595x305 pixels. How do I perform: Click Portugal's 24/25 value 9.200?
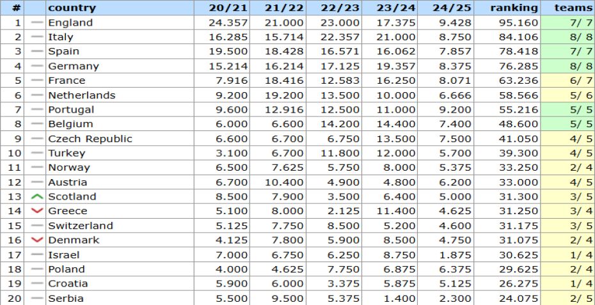point(455,110)
